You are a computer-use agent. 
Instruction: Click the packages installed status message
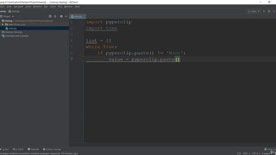coord(39,154)
